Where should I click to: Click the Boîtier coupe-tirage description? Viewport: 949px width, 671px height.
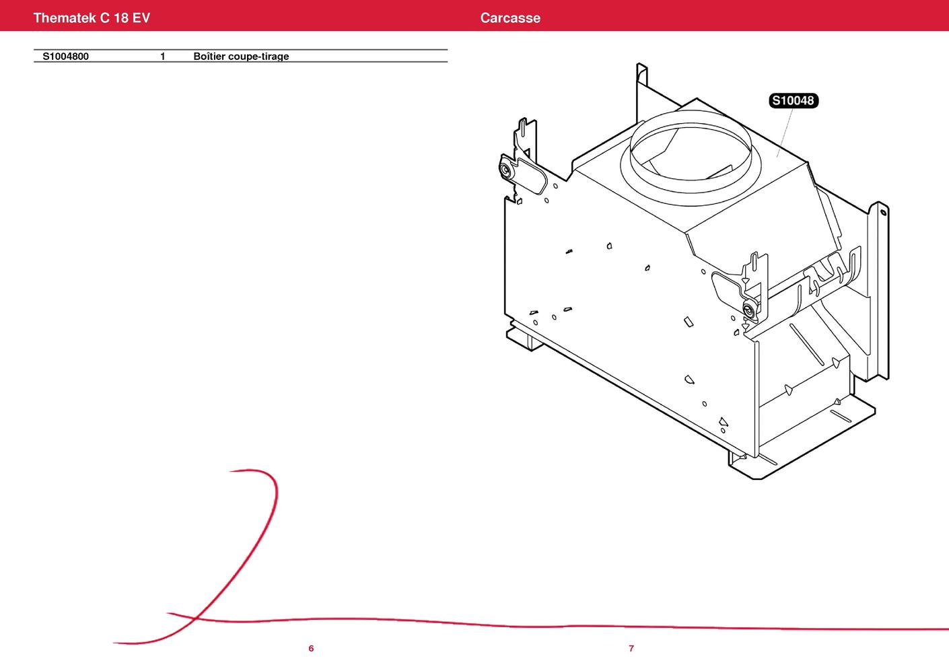(241, 57)
